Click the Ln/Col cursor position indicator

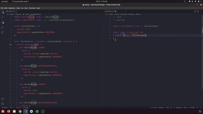point(154,108)
